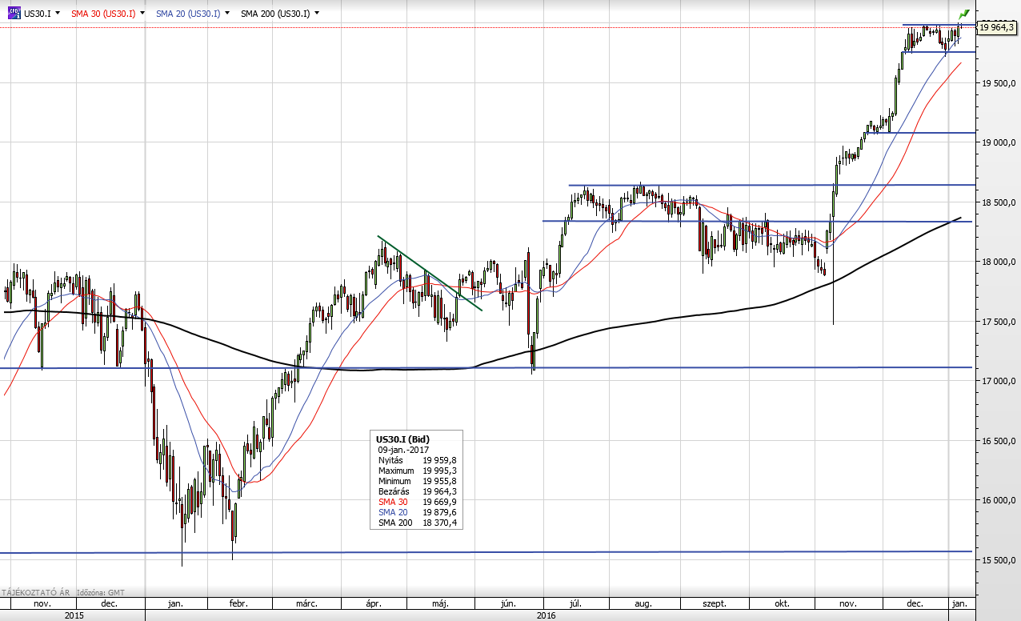1021x621 pixels.
Task: Click the 19 500,0 price axis label
Action: 1000,83
